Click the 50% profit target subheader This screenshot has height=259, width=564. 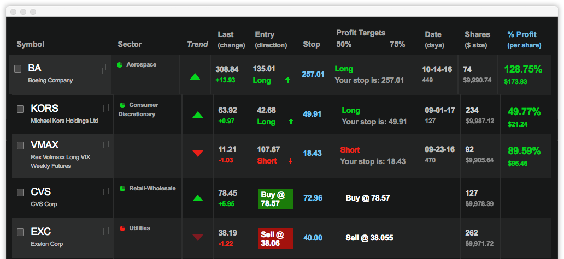[344, 45]
